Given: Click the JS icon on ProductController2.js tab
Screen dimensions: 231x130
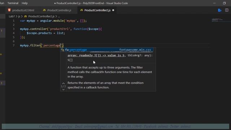Looking at the screenshot, I should pyautogui.click(x=82, y=10).
